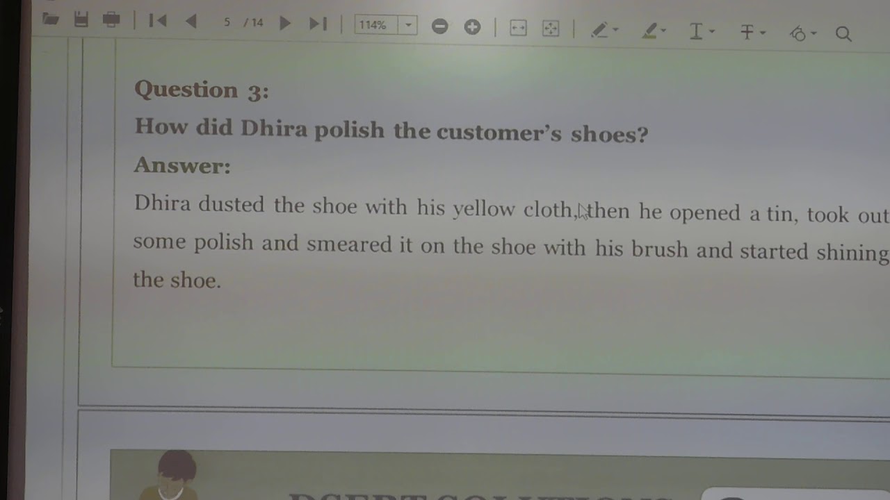Open the shapes tool options arrow
890x500 pixels.
pos(814,33)
